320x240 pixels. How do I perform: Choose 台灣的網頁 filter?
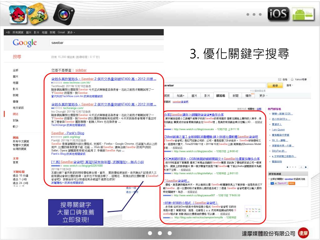(x=20, y=149)
